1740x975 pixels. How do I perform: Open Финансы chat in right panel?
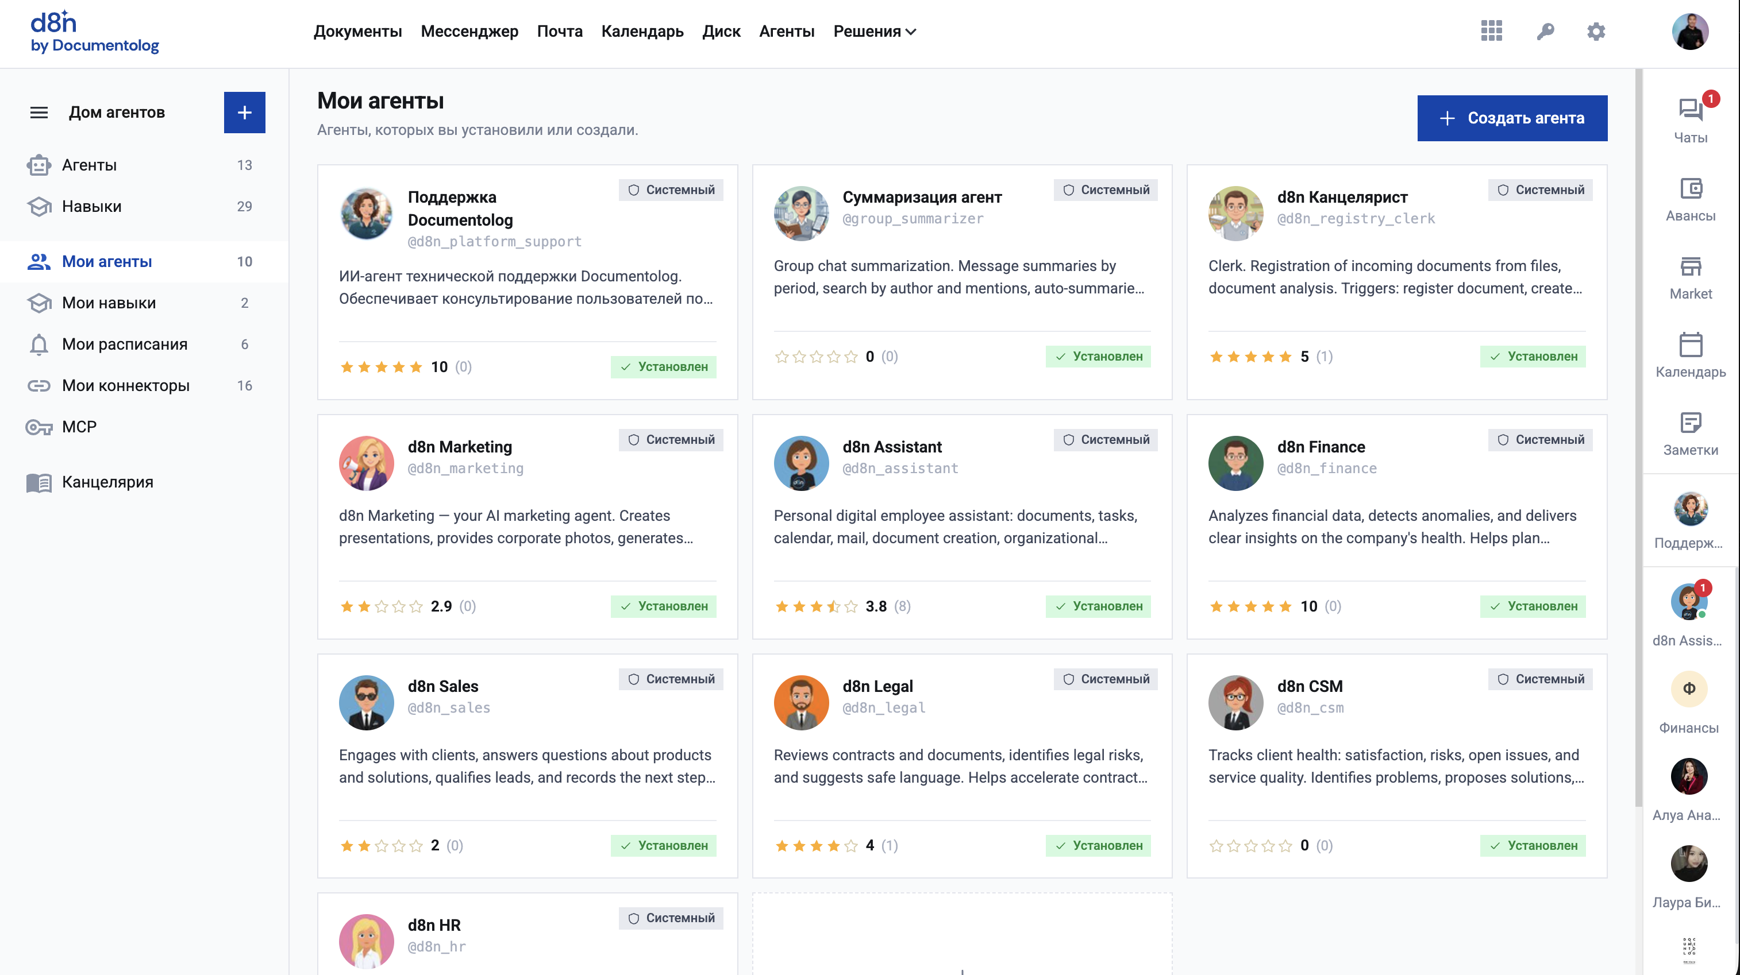click(1689, 703)
